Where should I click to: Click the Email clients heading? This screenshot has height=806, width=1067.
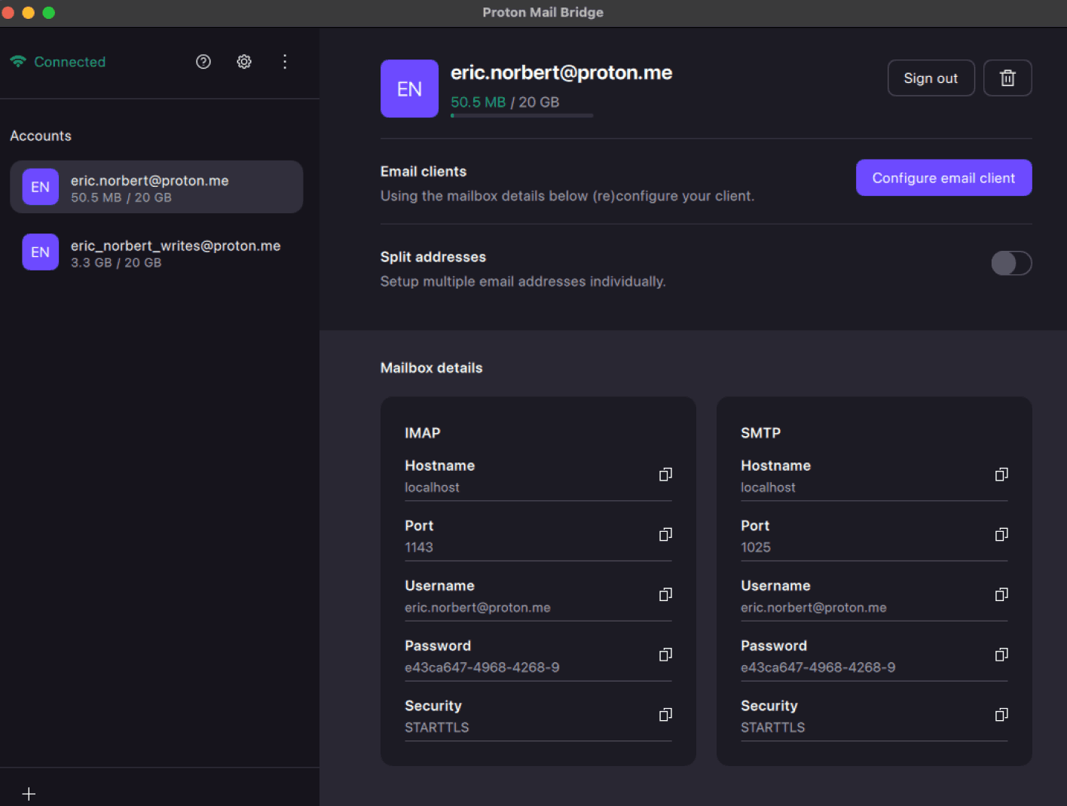[x=423, y=172]
